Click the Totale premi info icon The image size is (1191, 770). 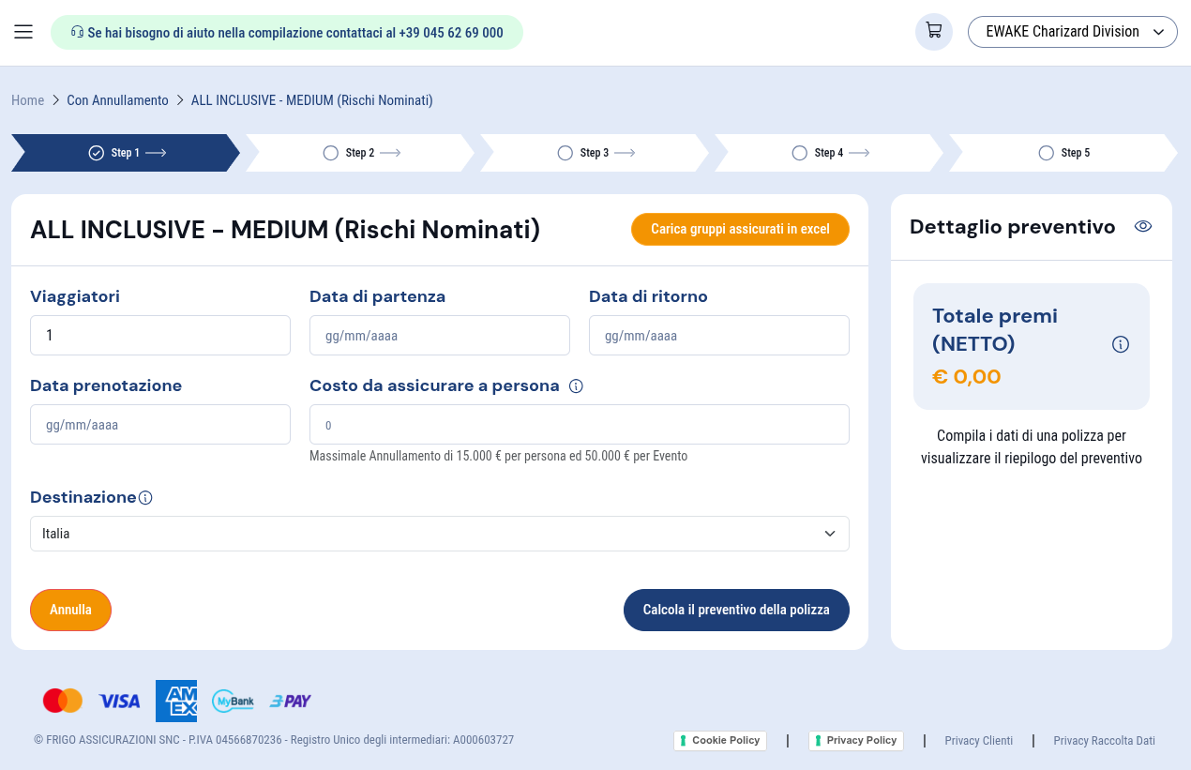pos(1120,344)
